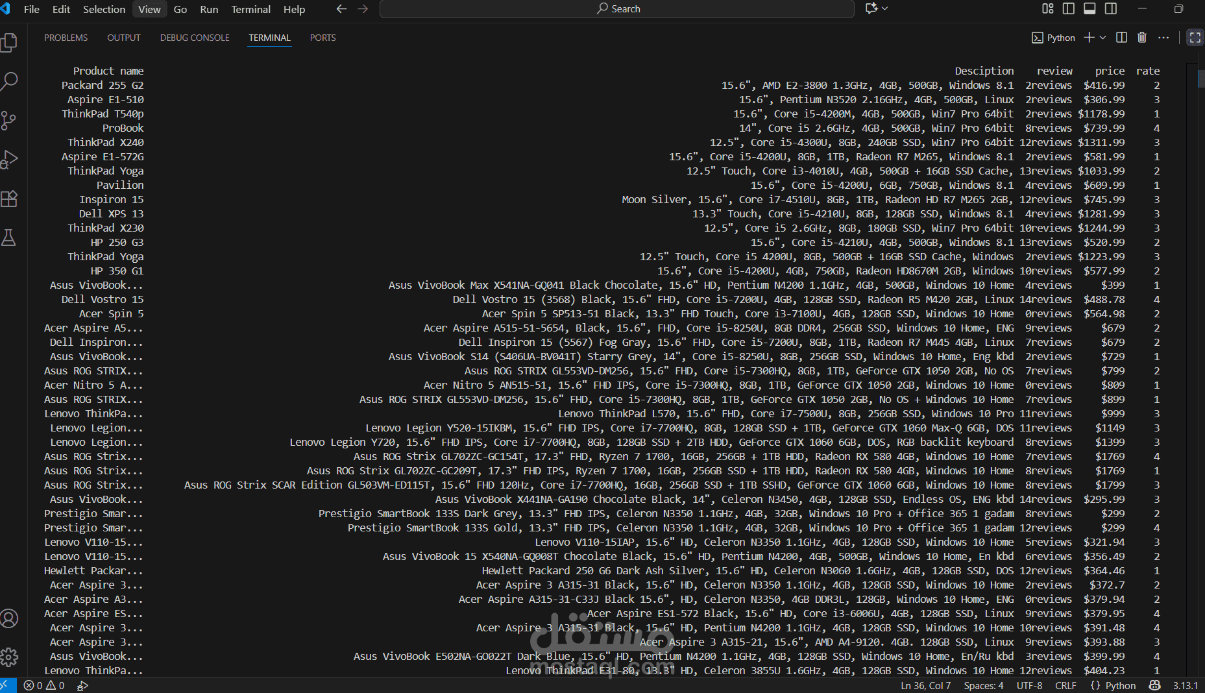The width and height of the screenshot is (1205, 693).
Task: Open the Go menu
Action: coord(180,9)
